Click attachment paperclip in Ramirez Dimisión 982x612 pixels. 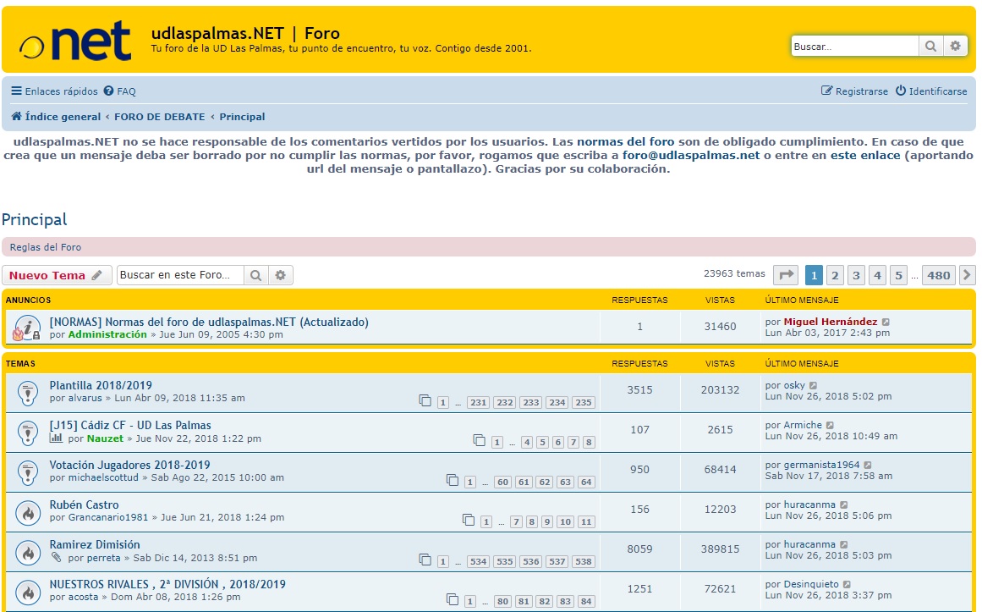click(x=56, y=557)
